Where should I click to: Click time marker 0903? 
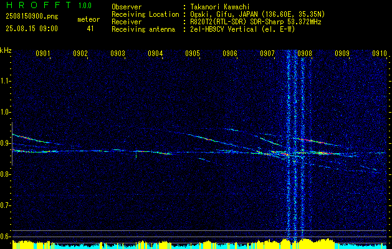click(118, 53)
